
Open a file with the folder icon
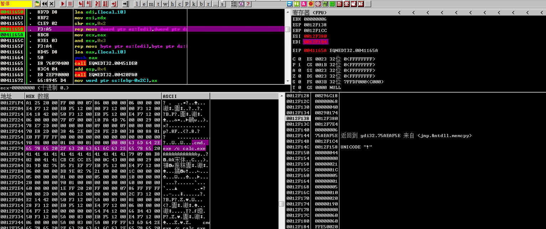point(37,4)
